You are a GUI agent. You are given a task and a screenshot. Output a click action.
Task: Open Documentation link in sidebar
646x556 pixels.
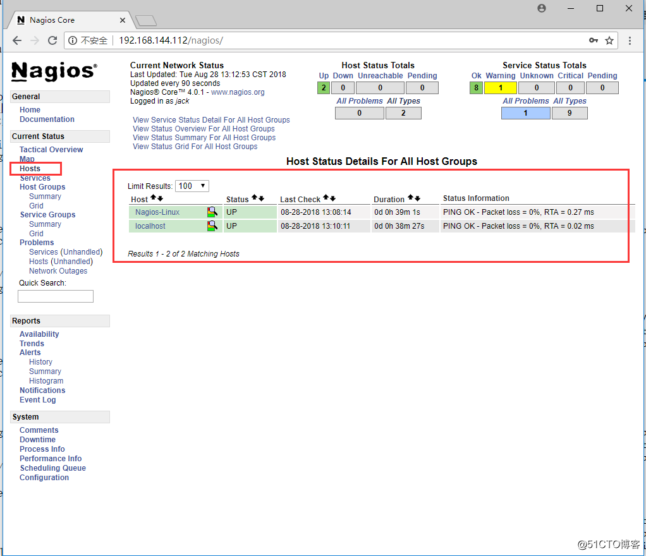(47, 119)
